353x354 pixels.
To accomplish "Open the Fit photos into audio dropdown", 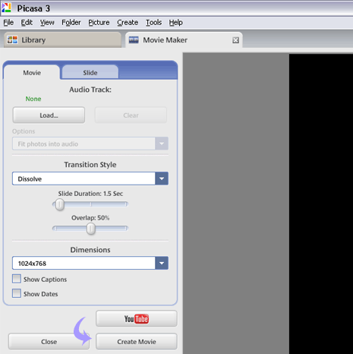I will pos(90,144).
